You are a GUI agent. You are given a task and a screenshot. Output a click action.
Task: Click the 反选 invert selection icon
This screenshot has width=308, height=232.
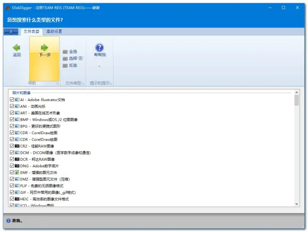pos(65,66)
